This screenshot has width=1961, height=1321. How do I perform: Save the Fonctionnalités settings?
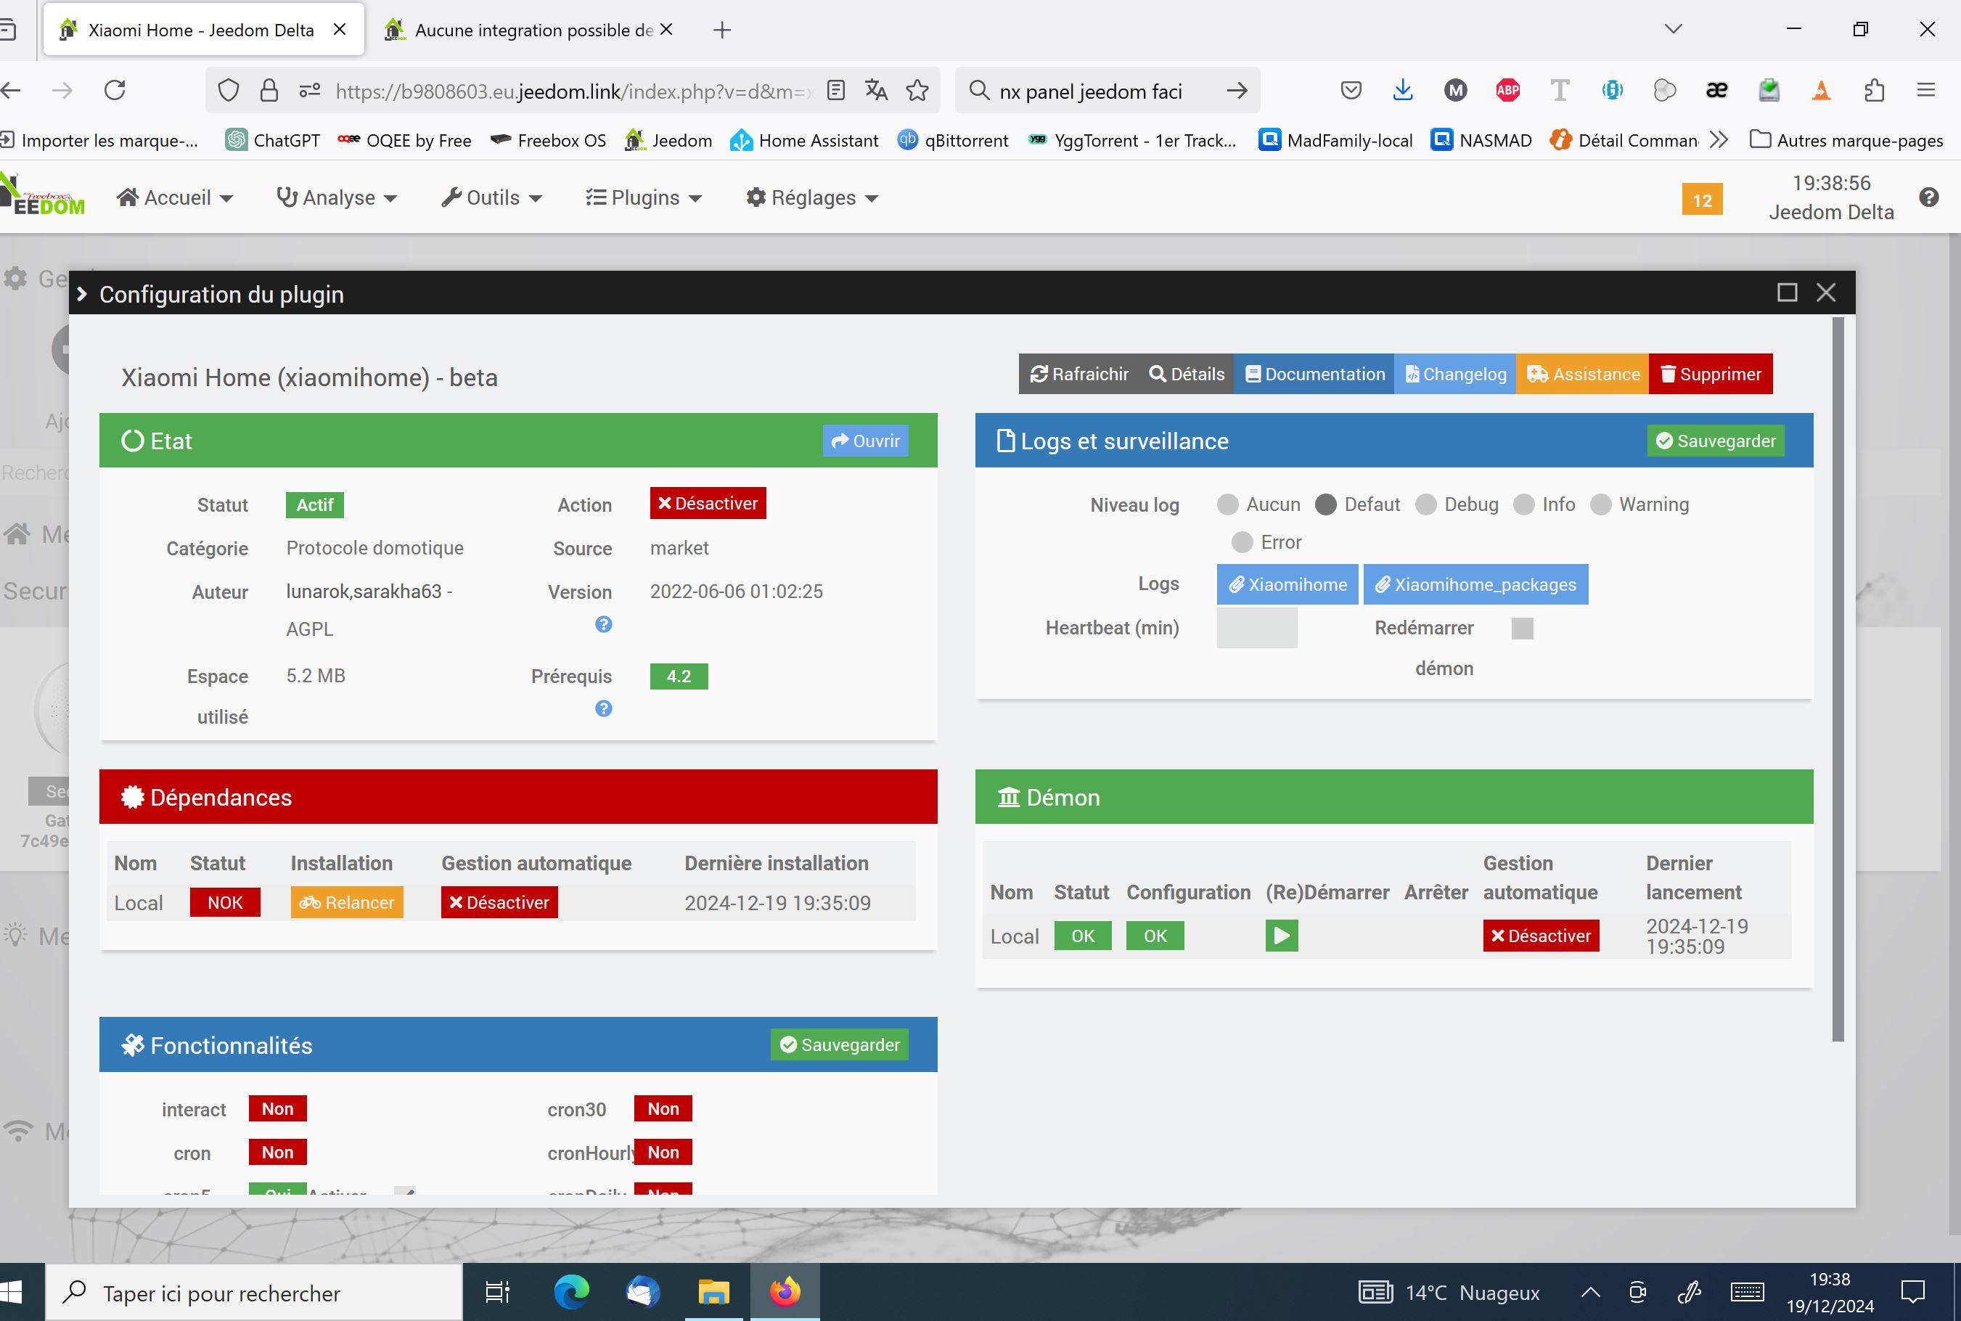[839, 1044]
